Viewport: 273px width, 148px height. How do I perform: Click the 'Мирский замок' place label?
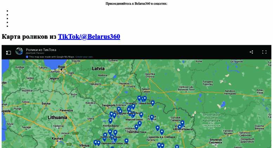(134, 120)
